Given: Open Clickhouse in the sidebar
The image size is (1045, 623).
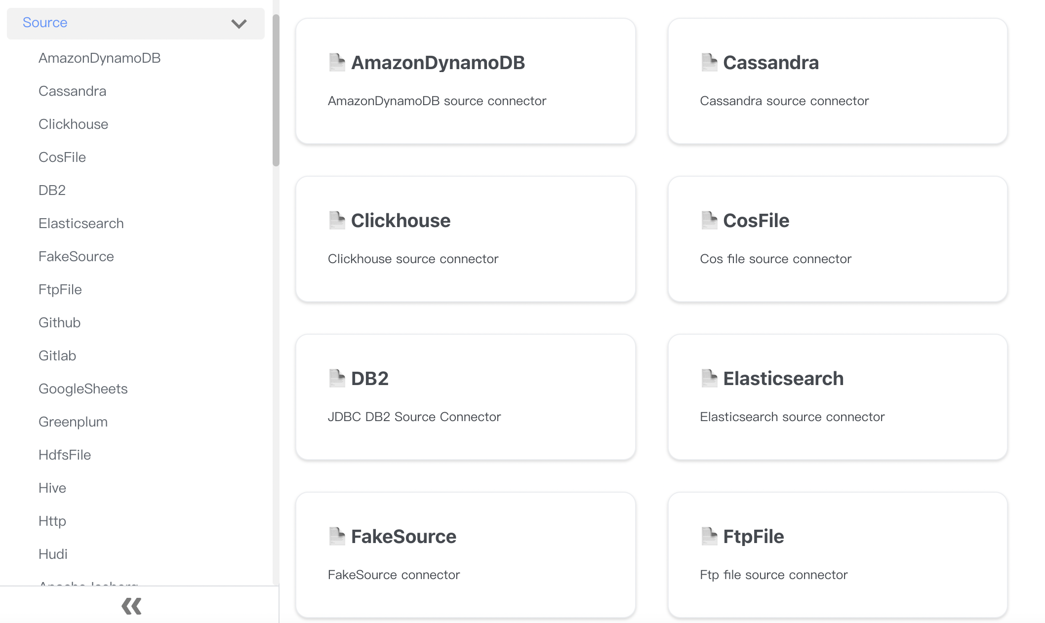Looking at the screenshot, I should 74,124.
